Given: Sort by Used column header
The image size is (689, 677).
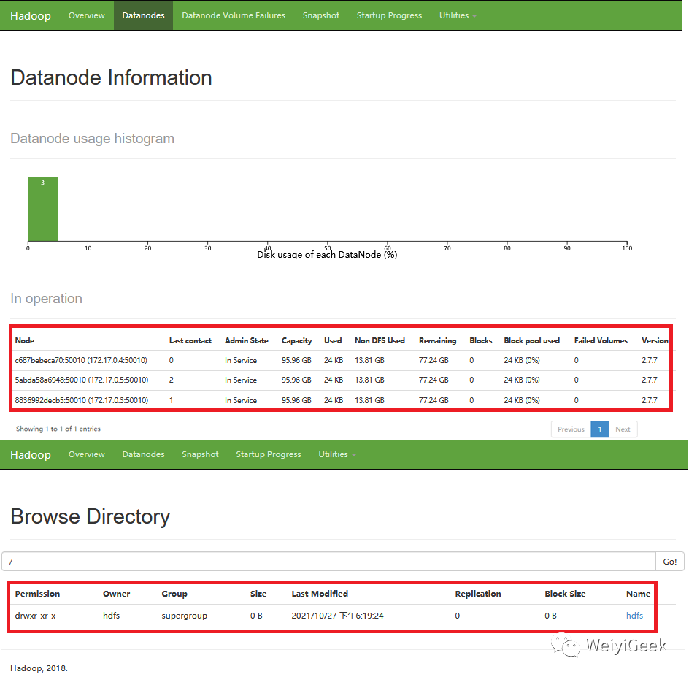Looking at the screenshot, I should 333,340.
